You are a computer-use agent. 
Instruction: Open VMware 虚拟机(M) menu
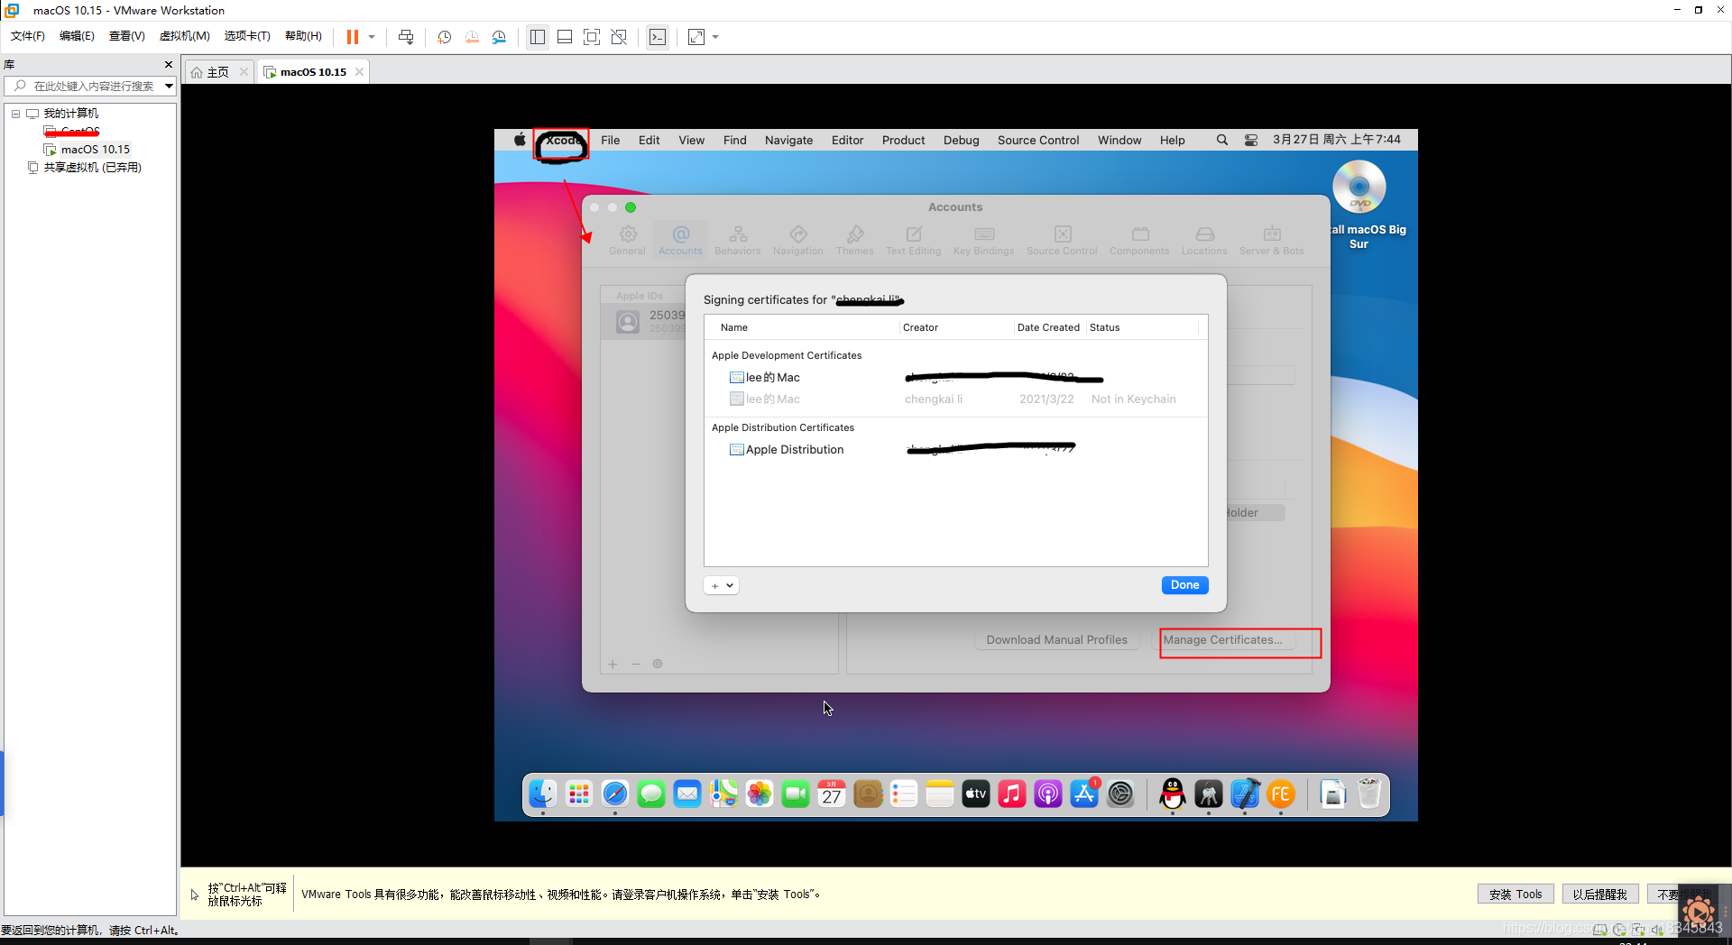coord(184,36)
